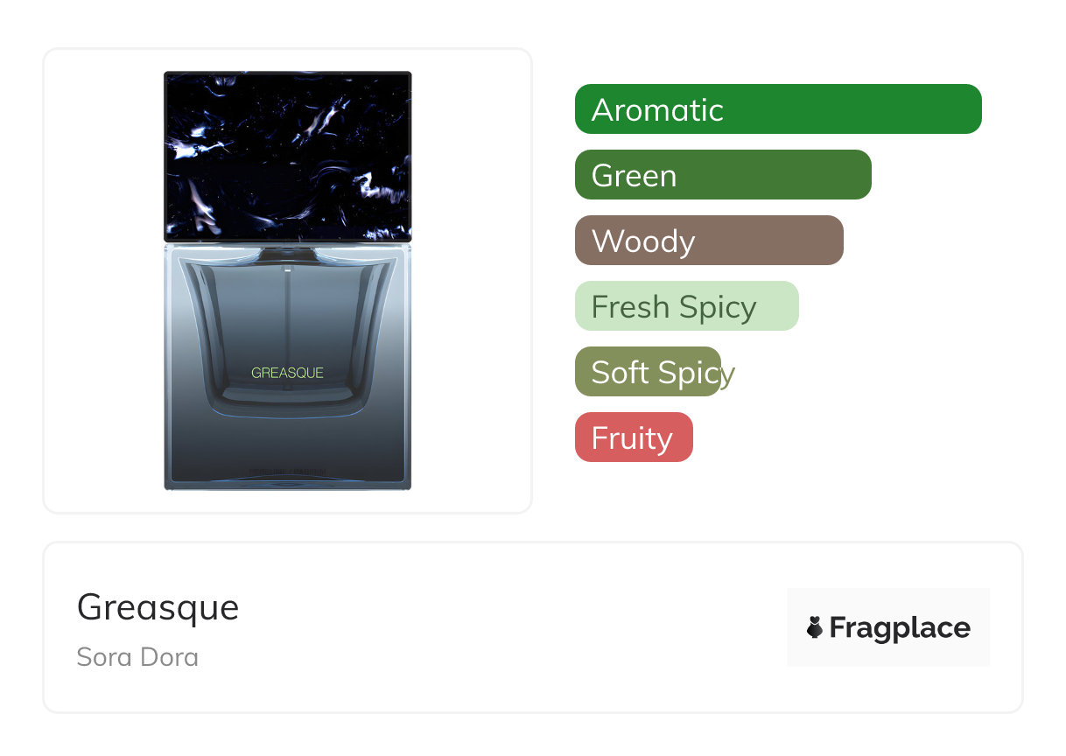Open the Greasque perfume title
This screenshot has width=1066, height=756.
click(x=158, y=606)
